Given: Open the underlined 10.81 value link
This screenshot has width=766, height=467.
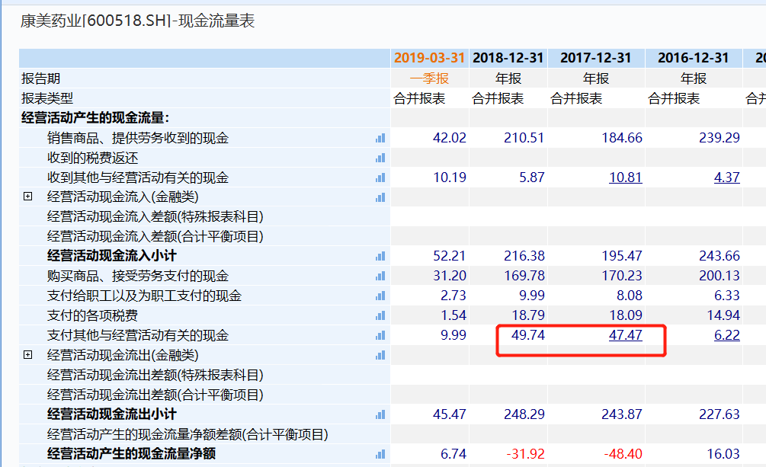Looking at the screenshot, I should click(x=625, y=178).
